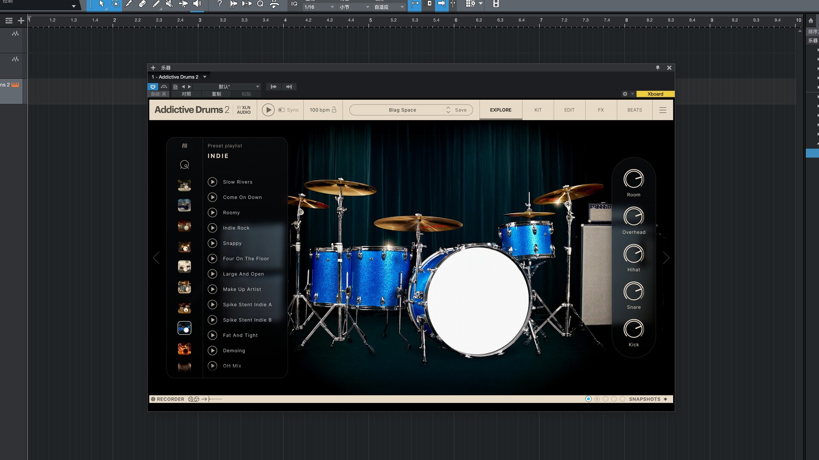
Task: Play the Addictive Drums transport button
Action: point(268,110)
